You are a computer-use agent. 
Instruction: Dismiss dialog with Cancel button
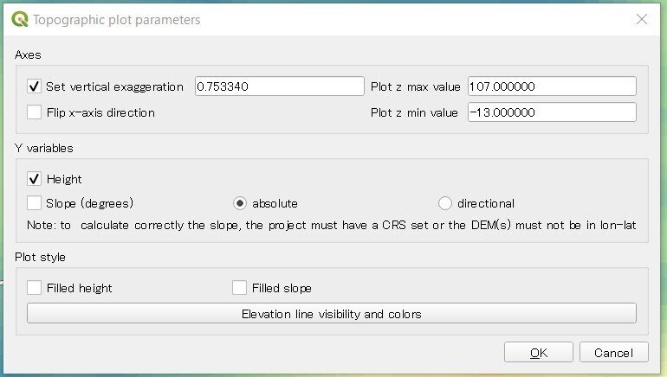coord(614,353)
